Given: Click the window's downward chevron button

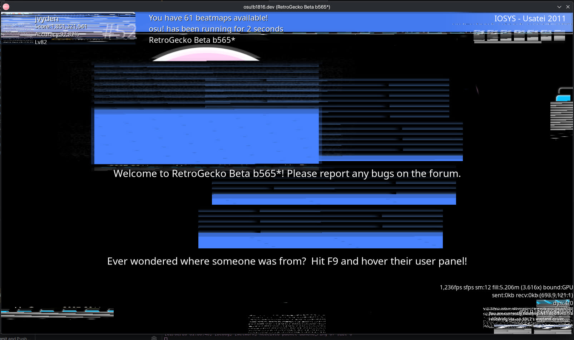Looking at the screenshot, I should pyautogui.click(x=559, y=7).
